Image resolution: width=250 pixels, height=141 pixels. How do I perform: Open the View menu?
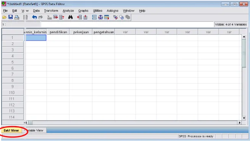point(25,11)
